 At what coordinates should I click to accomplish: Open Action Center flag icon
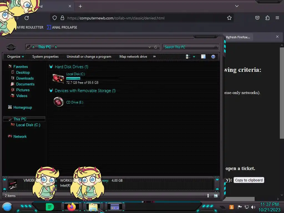240,207
